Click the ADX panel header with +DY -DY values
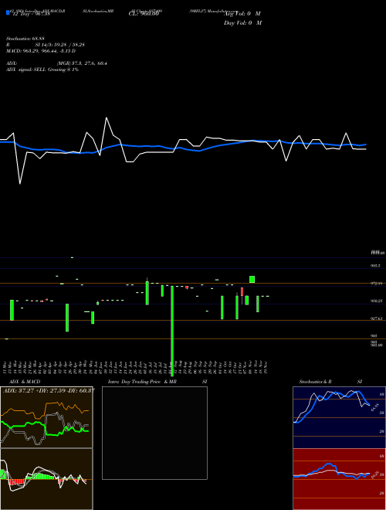The width and height of the screenshot is (386, 510). pos(49,390)
